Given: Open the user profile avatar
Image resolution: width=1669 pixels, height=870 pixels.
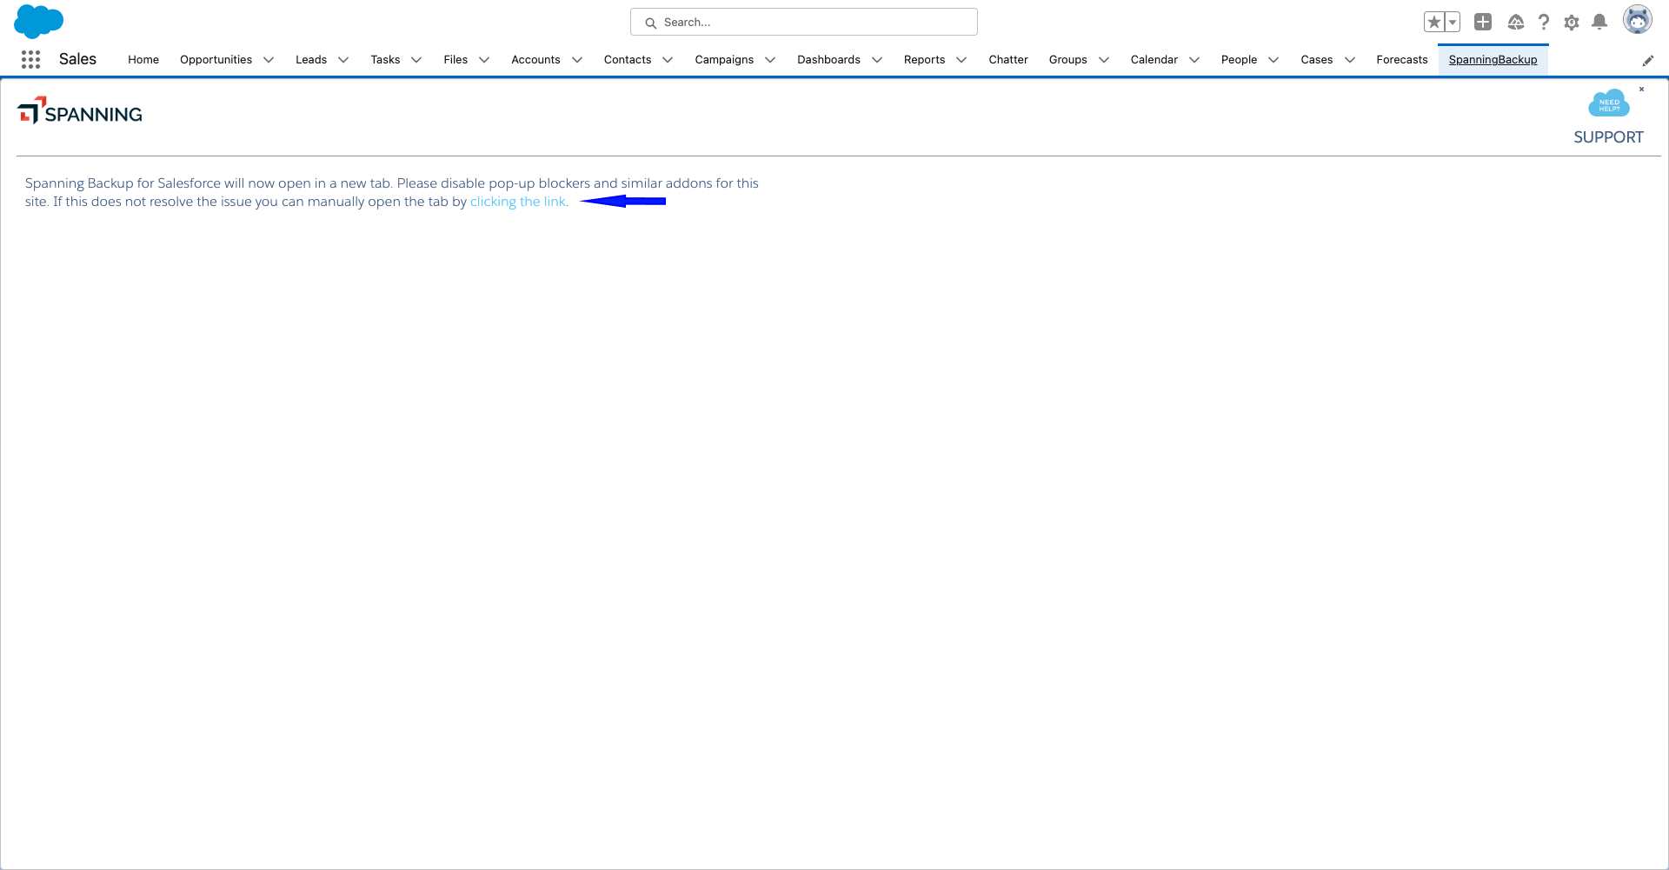Looking at the screenshot, I should click(1638, 20).
